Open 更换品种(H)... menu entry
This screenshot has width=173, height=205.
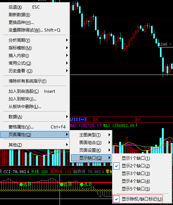pyautogui.click(x=35, y=22)
